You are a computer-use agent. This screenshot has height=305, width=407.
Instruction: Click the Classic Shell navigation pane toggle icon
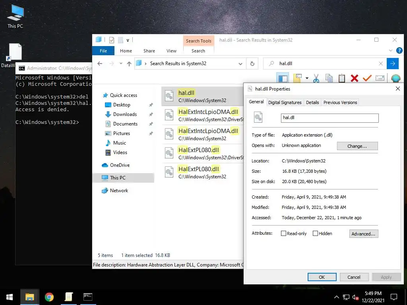coord(283,78)
